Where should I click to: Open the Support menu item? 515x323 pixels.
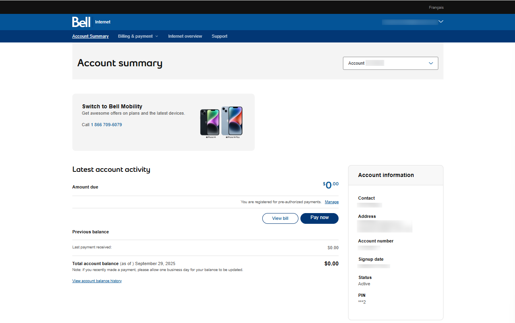[219, 36]
